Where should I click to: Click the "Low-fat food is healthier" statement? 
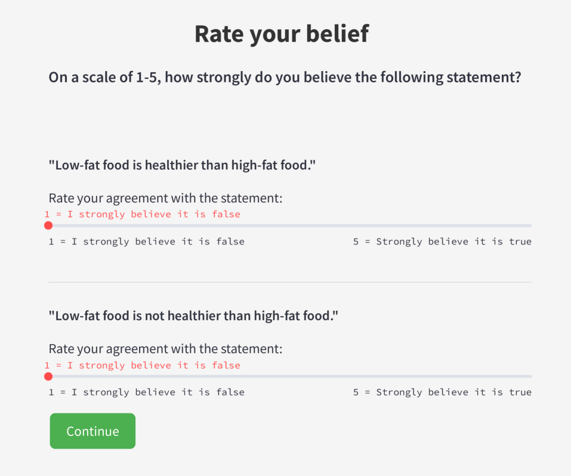(x=182, y=165)
